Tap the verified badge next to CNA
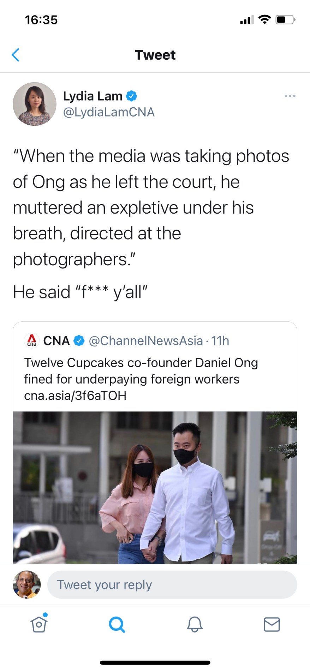 coord(79,341)
